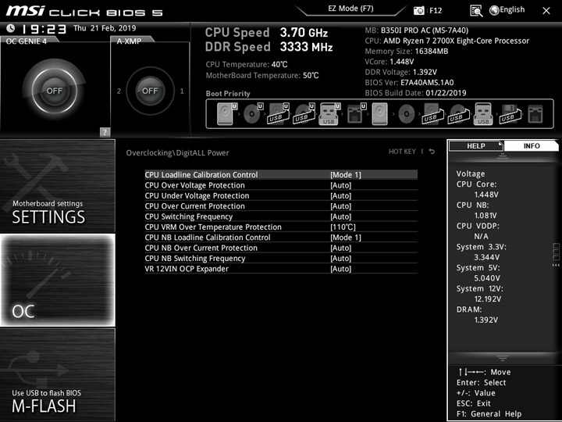The width and height of the screenshot is (562, 422).
Task: Open CPU NB Over Current Protection [Auto] value
Action: pos(340,248)
